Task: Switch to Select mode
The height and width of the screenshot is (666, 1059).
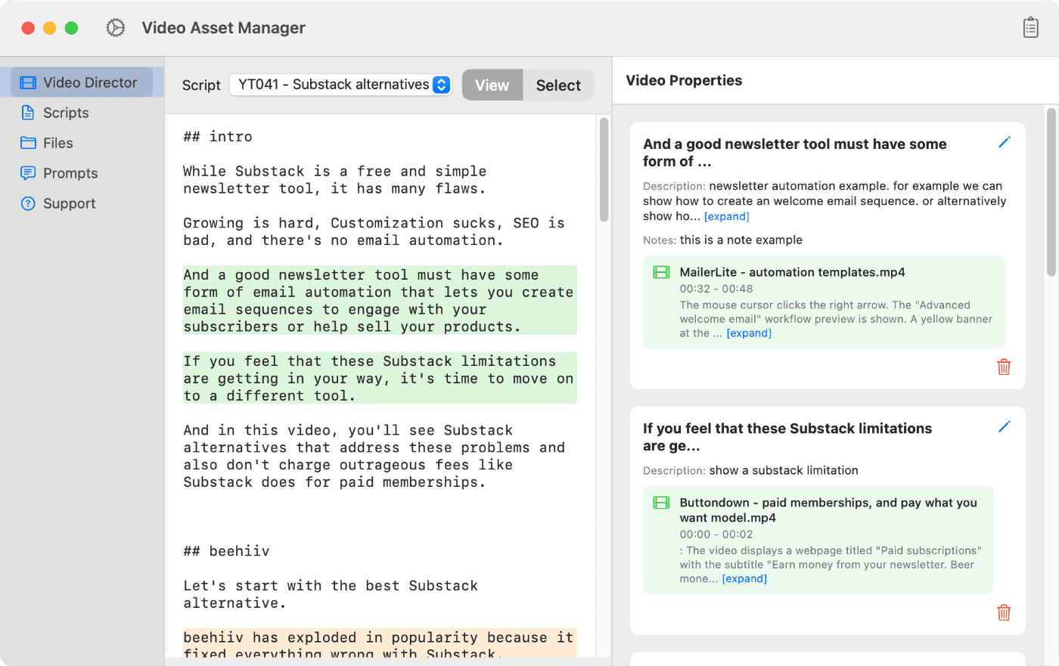Action: point(558,85)
